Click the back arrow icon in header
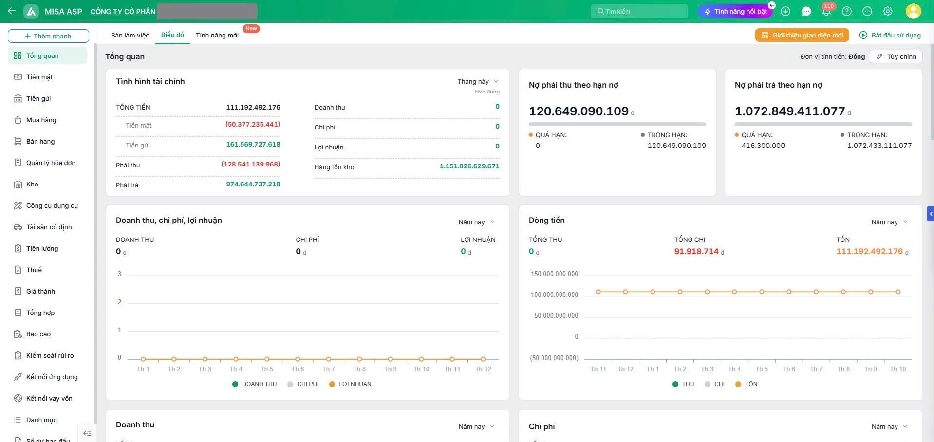 tap(12, 11)
